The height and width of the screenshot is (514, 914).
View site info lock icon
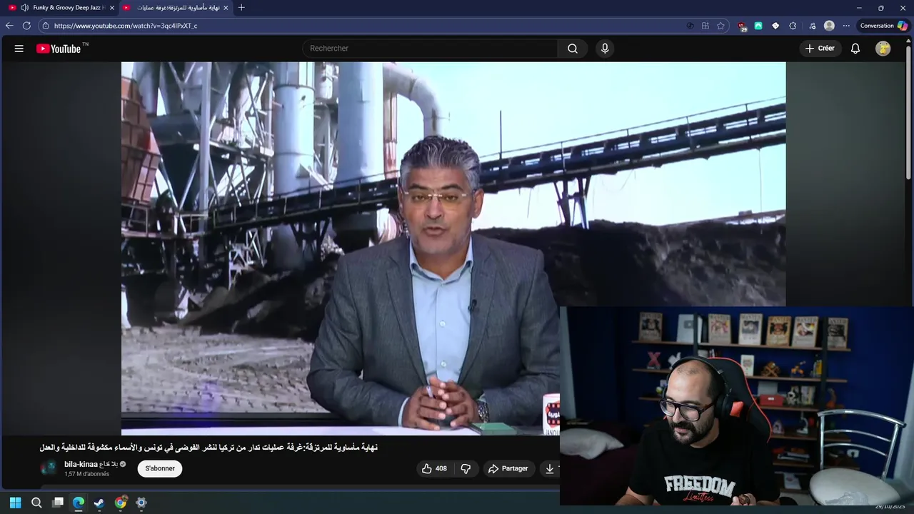45,26
